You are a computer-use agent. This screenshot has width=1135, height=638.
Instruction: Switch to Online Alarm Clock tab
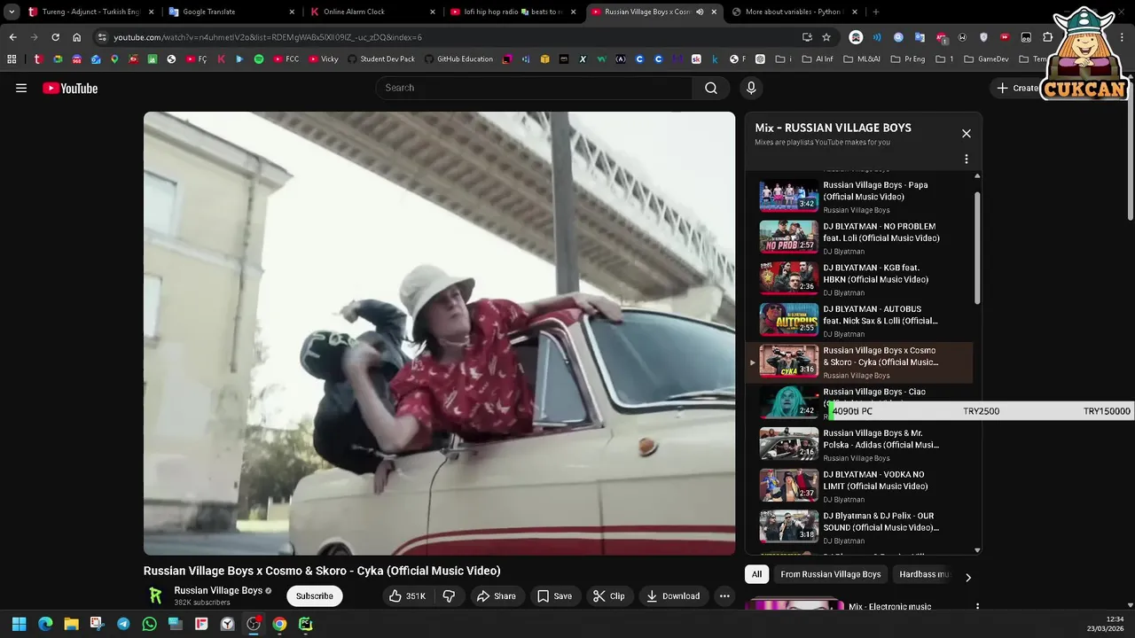(x=372, y=12)
